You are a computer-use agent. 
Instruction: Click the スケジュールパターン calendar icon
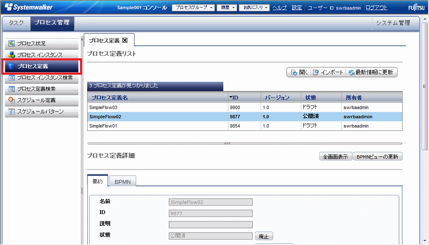[11, 112]
